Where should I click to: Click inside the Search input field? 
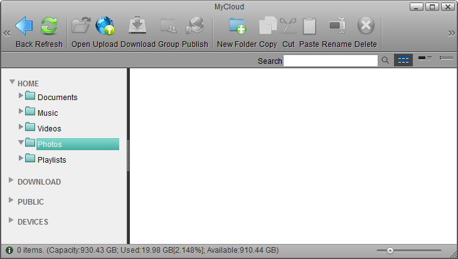tap(331, 61)
